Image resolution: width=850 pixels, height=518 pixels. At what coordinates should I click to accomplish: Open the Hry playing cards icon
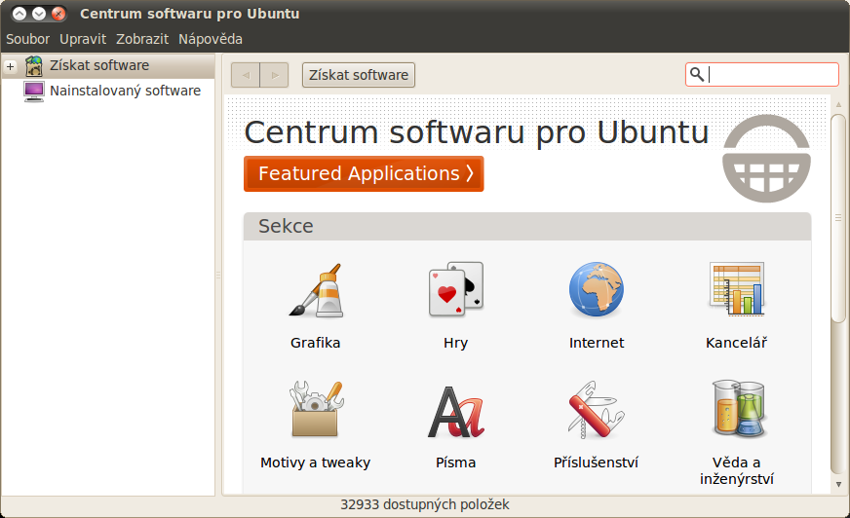[x=456, y=289]
